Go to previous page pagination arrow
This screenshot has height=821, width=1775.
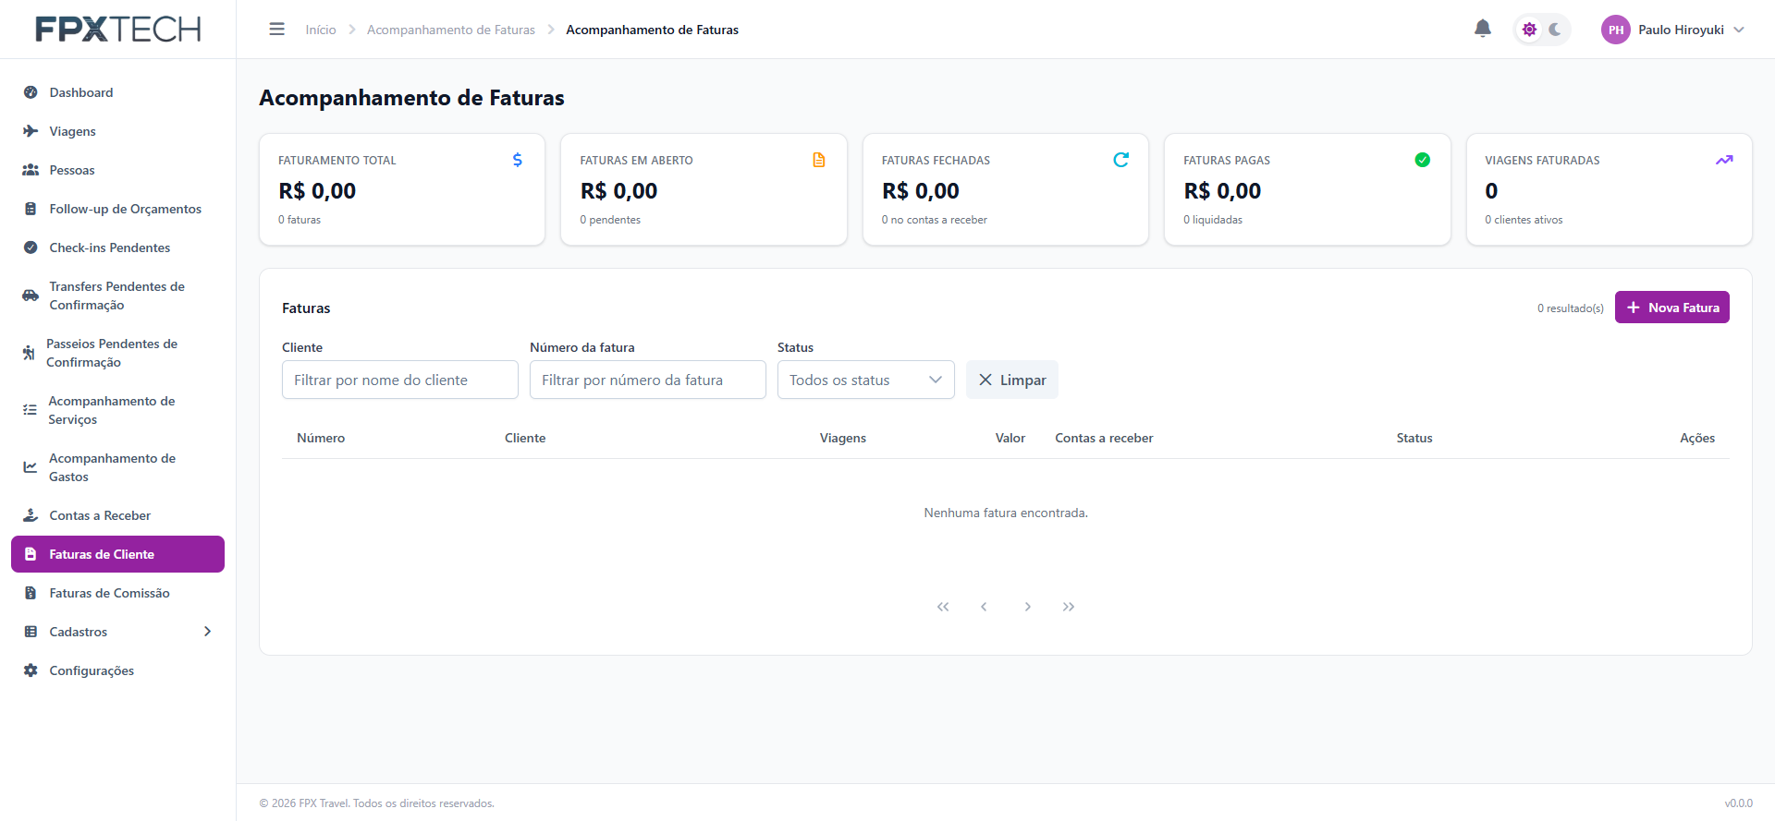tap(984, 607)
